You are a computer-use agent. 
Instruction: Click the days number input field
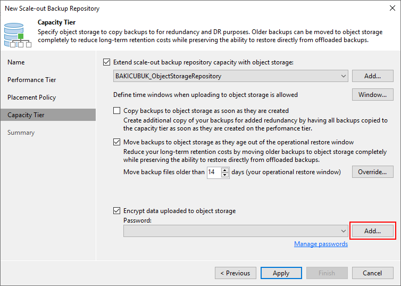coord(214,172)
